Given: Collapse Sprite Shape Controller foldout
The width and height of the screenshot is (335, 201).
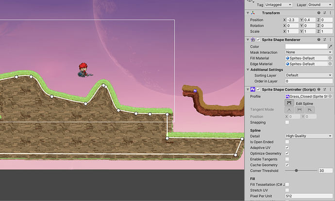Looking at the screenshot, I should coord(248,89).
